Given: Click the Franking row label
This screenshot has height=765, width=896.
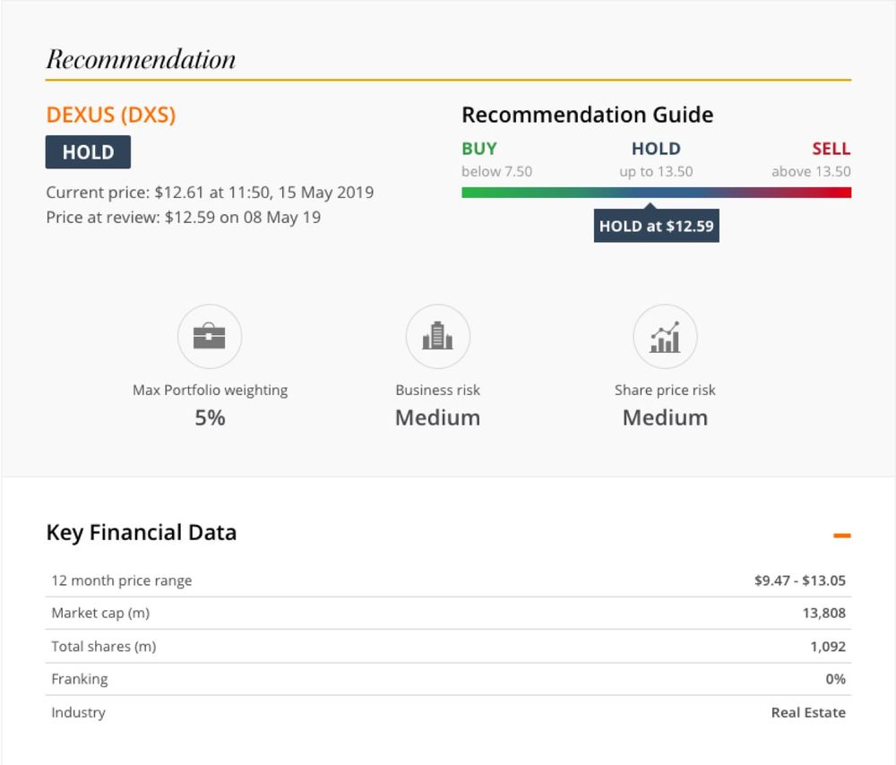Looking at the screenshot, I should click(80, 679).
